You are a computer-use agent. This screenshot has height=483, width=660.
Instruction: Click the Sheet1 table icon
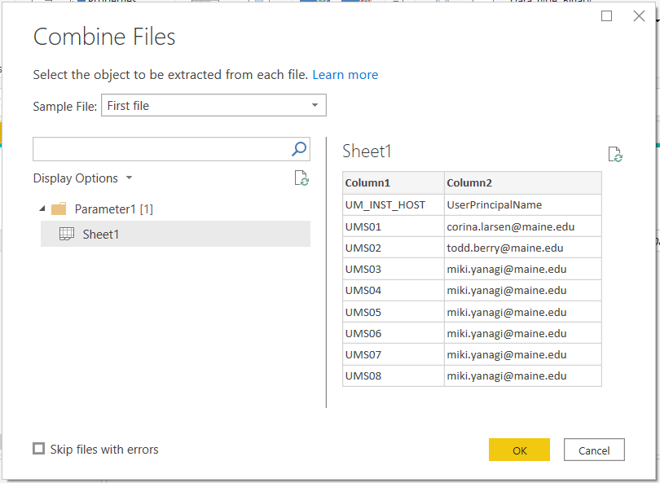67,234
